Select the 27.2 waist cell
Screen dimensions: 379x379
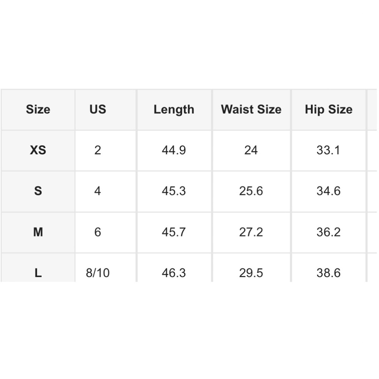click(251, 232)
